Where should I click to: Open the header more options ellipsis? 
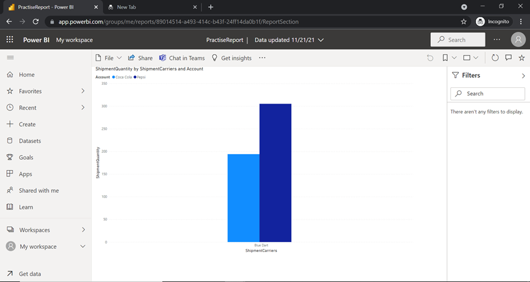tap(496, 39)
